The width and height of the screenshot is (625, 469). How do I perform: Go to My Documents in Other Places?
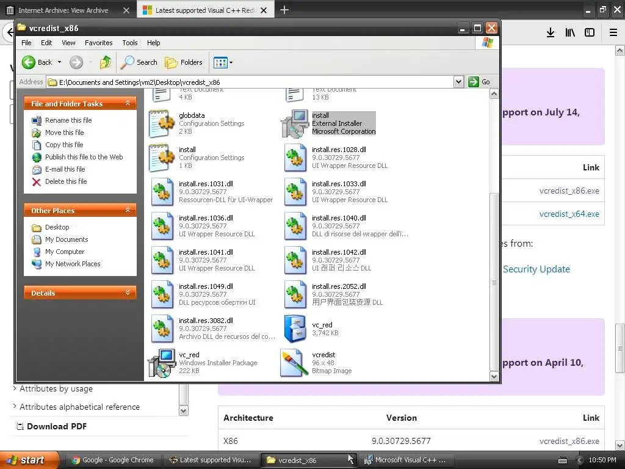pyautogui.click(x=67, y=239)
